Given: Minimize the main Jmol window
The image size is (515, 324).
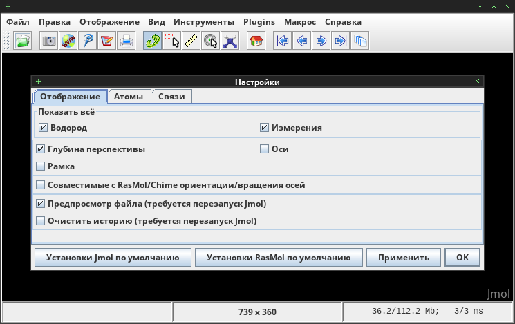Looking at the screenshot, I should click(x=480, y=6).
